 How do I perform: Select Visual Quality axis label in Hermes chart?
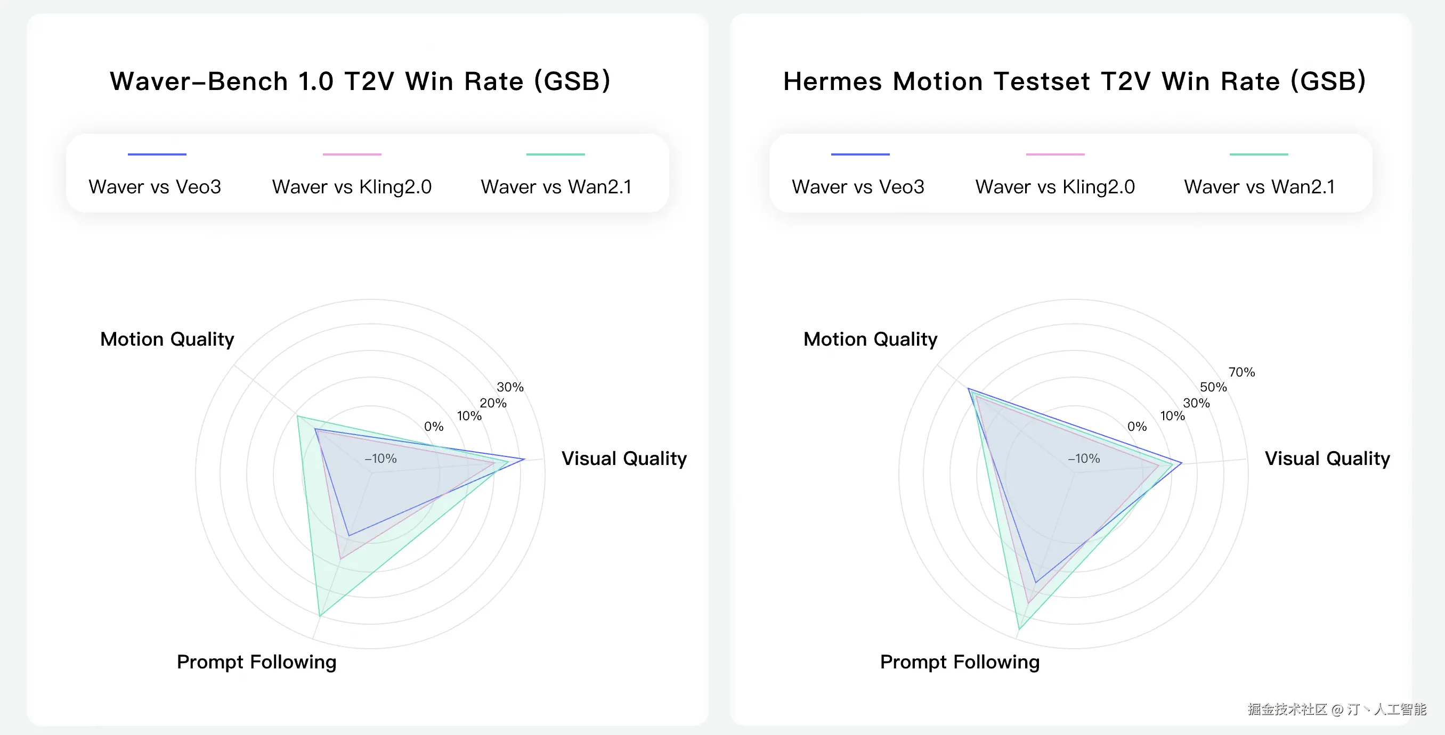click(1327, 459)
